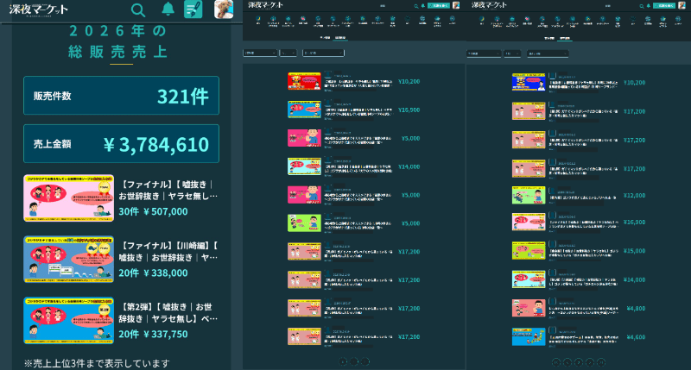The width and height of the screenshot is (691, 370).
Task: Open the leftmost filter dropdown in the right panel
Action: (x=485, y=53)
